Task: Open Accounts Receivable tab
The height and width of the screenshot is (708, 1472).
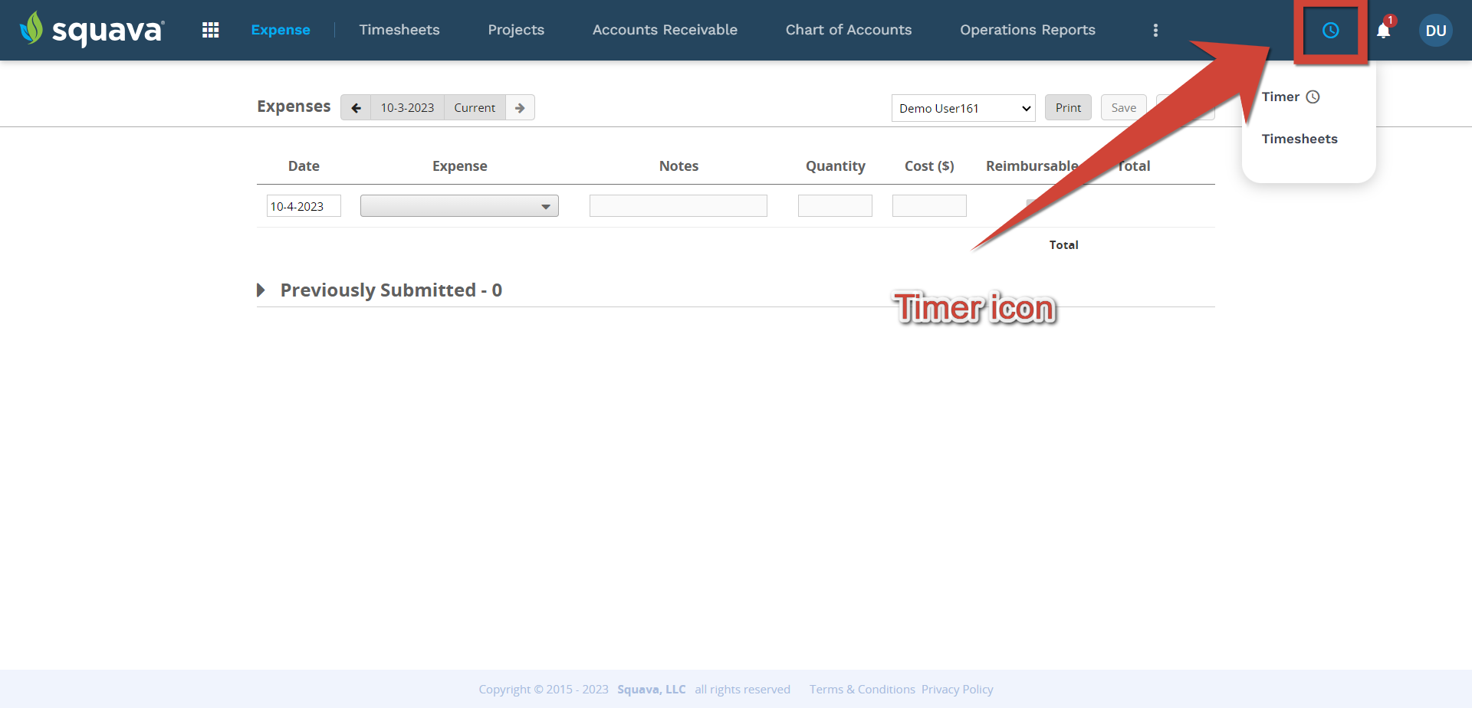Action: [x=665, y=30]
